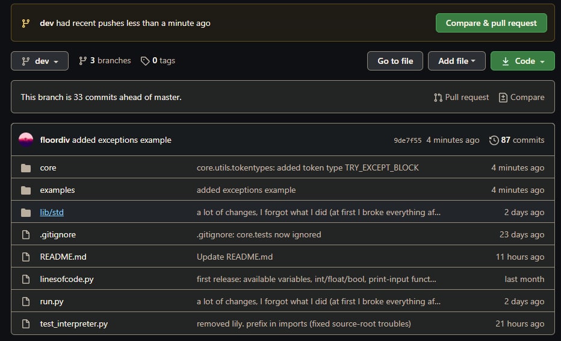Click the README.md file icon
The image size is (561, 341).
26,257
